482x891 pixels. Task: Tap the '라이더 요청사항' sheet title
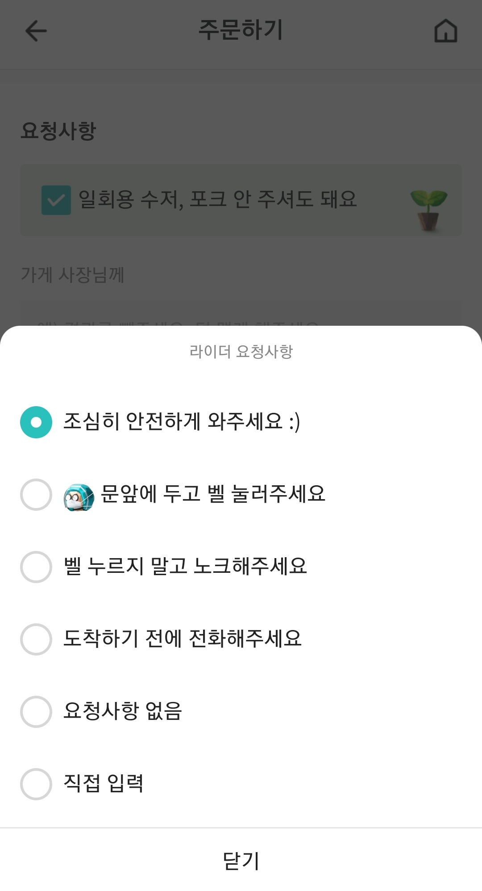pyautogui.click(x=241, y=352)
